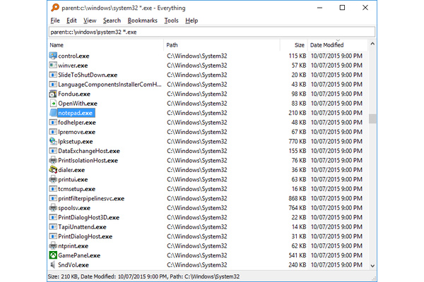
Task: Click the printui.exe printer icon
Action: click(x=53, y=179)
